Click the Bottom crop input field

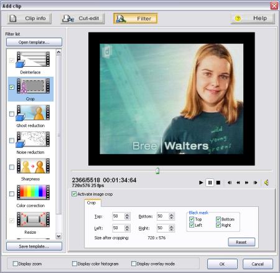tap(162, 216)
